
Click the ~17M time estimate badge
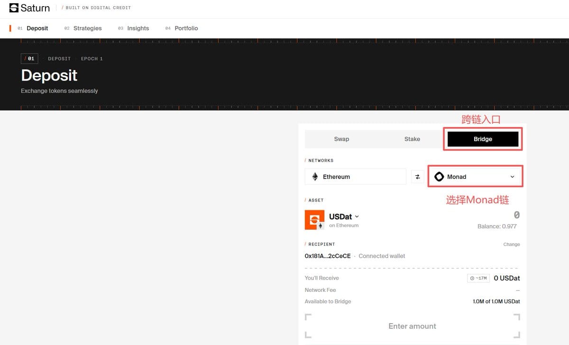pos(478,278)
